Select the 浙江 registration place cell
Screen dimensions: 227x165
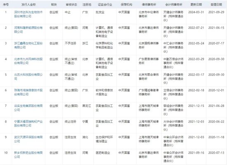point(85,43)
